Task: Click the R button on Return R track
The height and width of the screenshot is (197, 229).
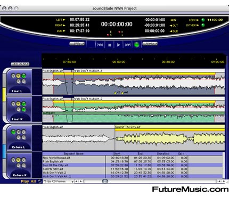Action: (19, 166)
